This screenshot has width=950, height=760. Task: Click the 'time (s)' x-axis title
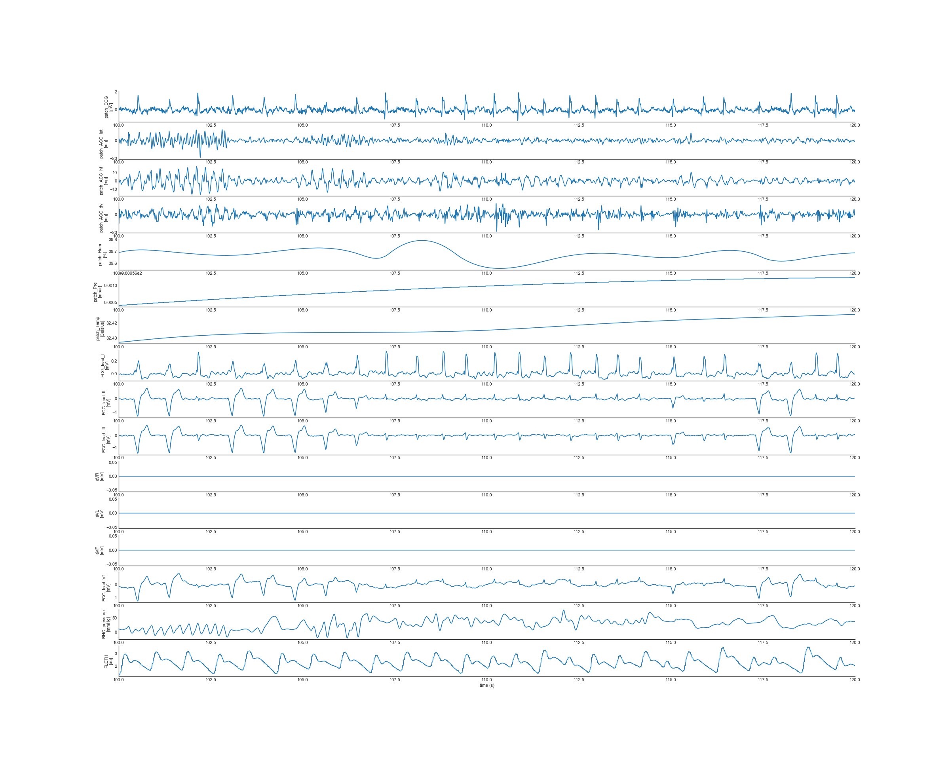click(487, 685)
